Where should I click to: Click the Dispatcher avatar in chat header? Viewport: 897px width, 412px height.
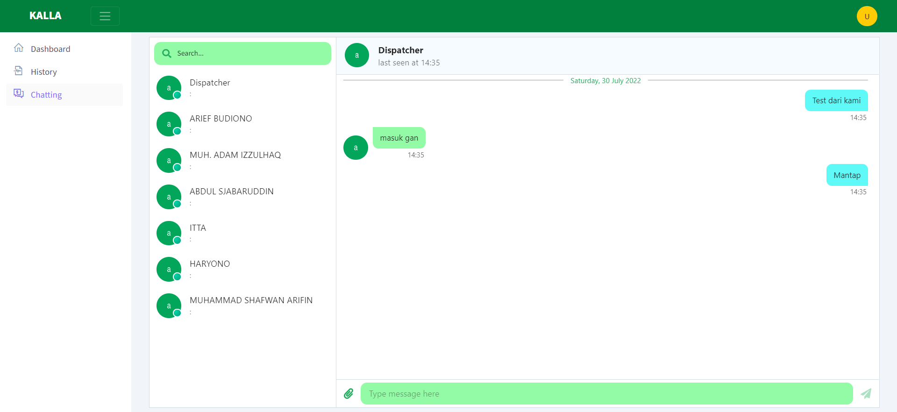click(x=357, y=55)
